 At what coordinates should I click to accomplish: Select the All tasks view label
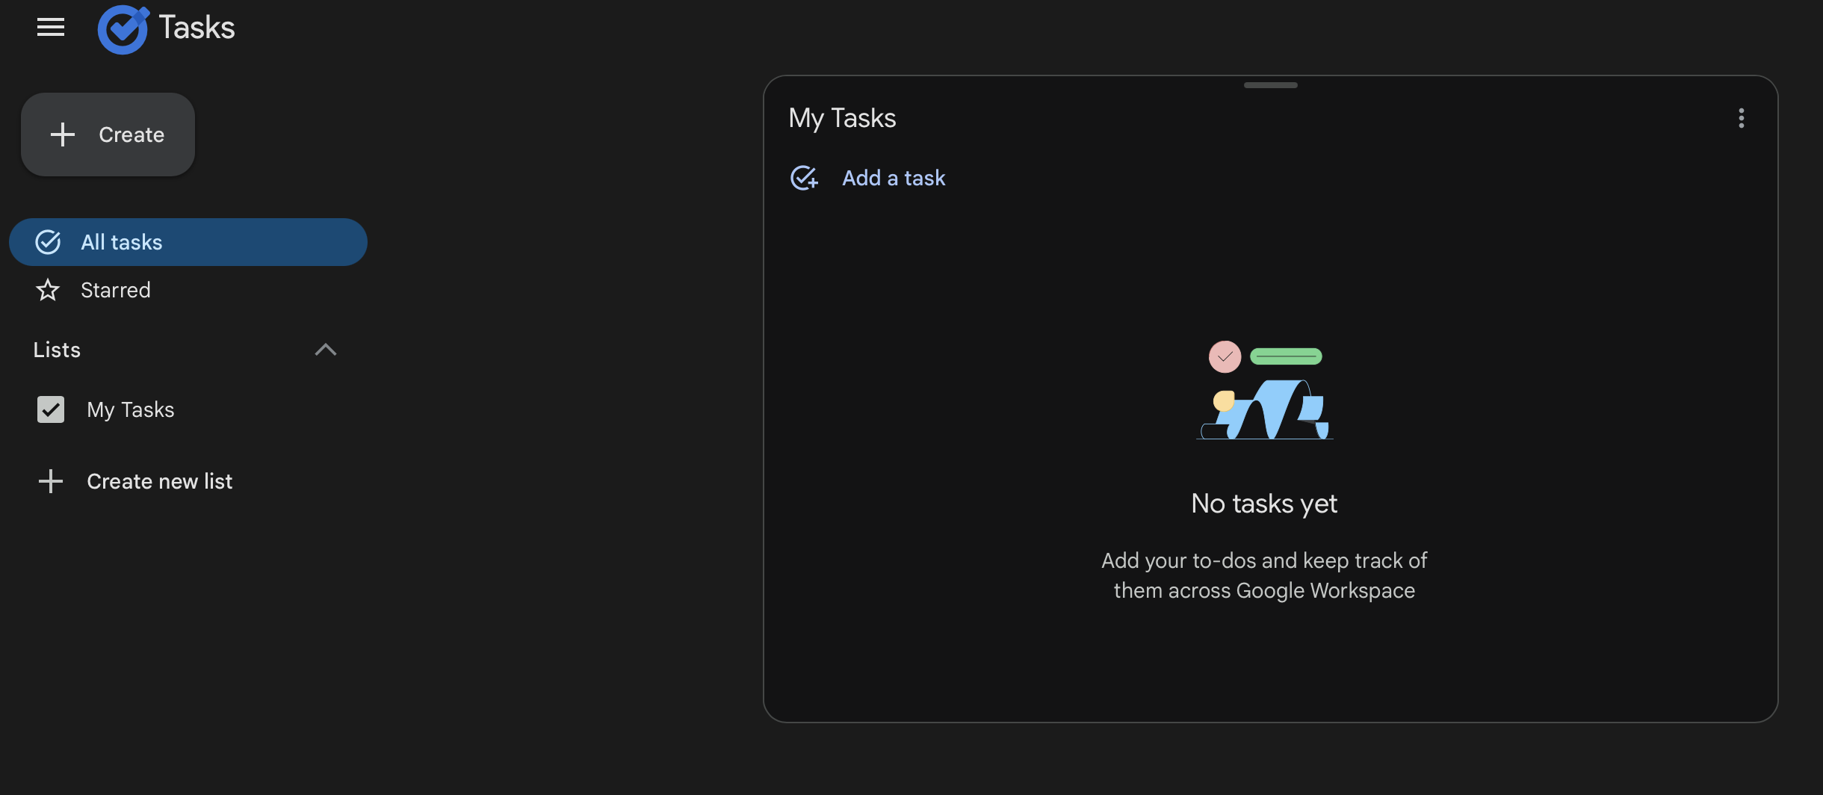[121, 242]
